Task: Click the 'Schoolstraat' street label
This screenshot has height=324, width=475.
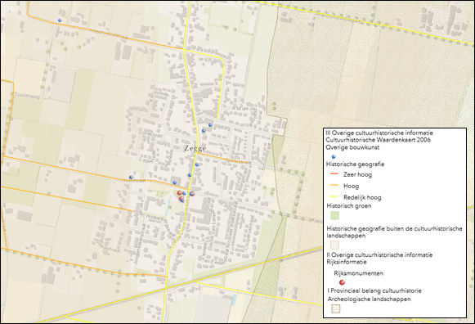Action: 266,157
